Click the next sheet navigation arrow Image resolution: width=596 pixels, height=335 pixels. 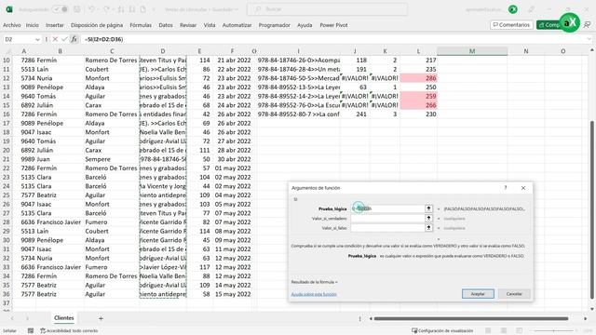pos(27,318)
